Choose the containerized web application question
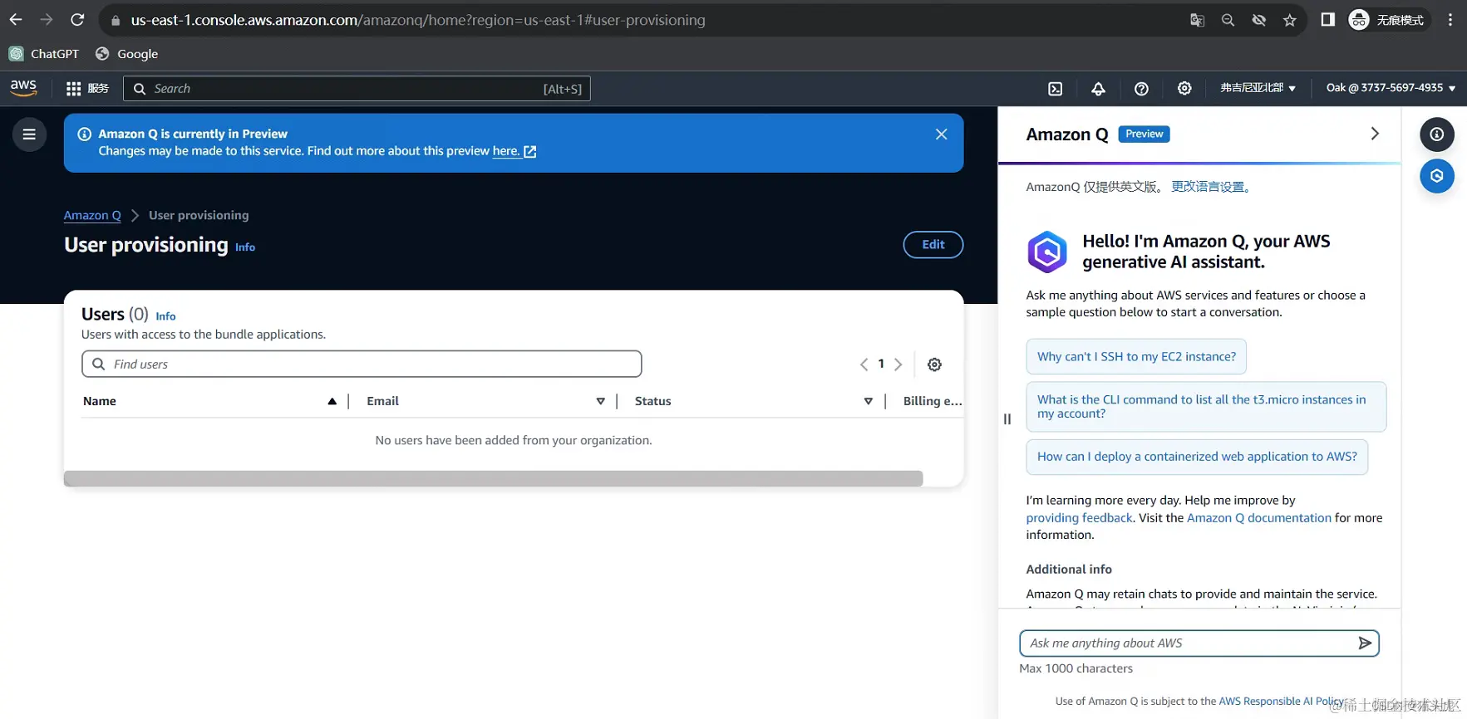The width and height of the screenshot is (1467, 719). tap(1197, 457)
